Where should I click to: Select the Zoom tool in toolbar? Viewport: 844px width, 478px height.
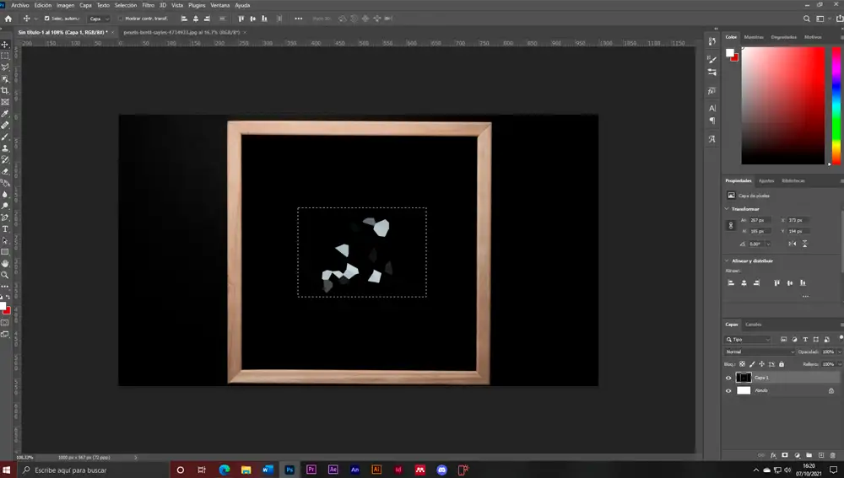[5, 275]
